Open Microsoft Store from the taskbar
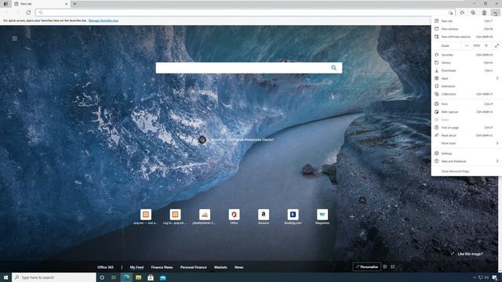The height and width of the screenshot is (282, 502). (151, 277)
